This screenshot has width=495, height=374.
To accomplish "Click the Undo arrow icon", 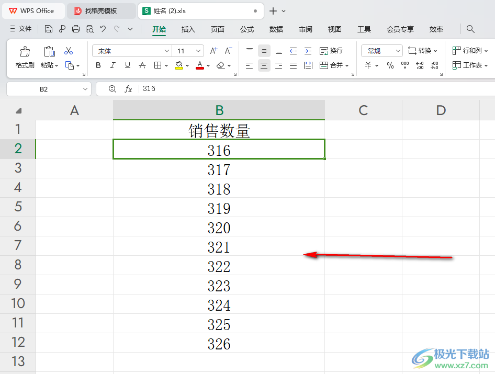I will tap(103, 29).
